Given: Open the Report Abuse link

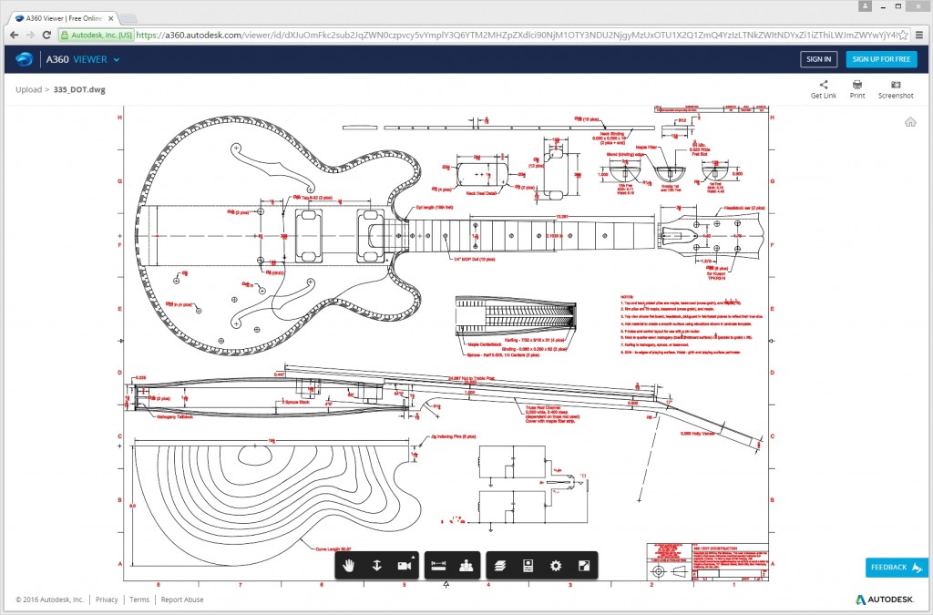Looking at the screenshot, I should click(x=183, y=600).
